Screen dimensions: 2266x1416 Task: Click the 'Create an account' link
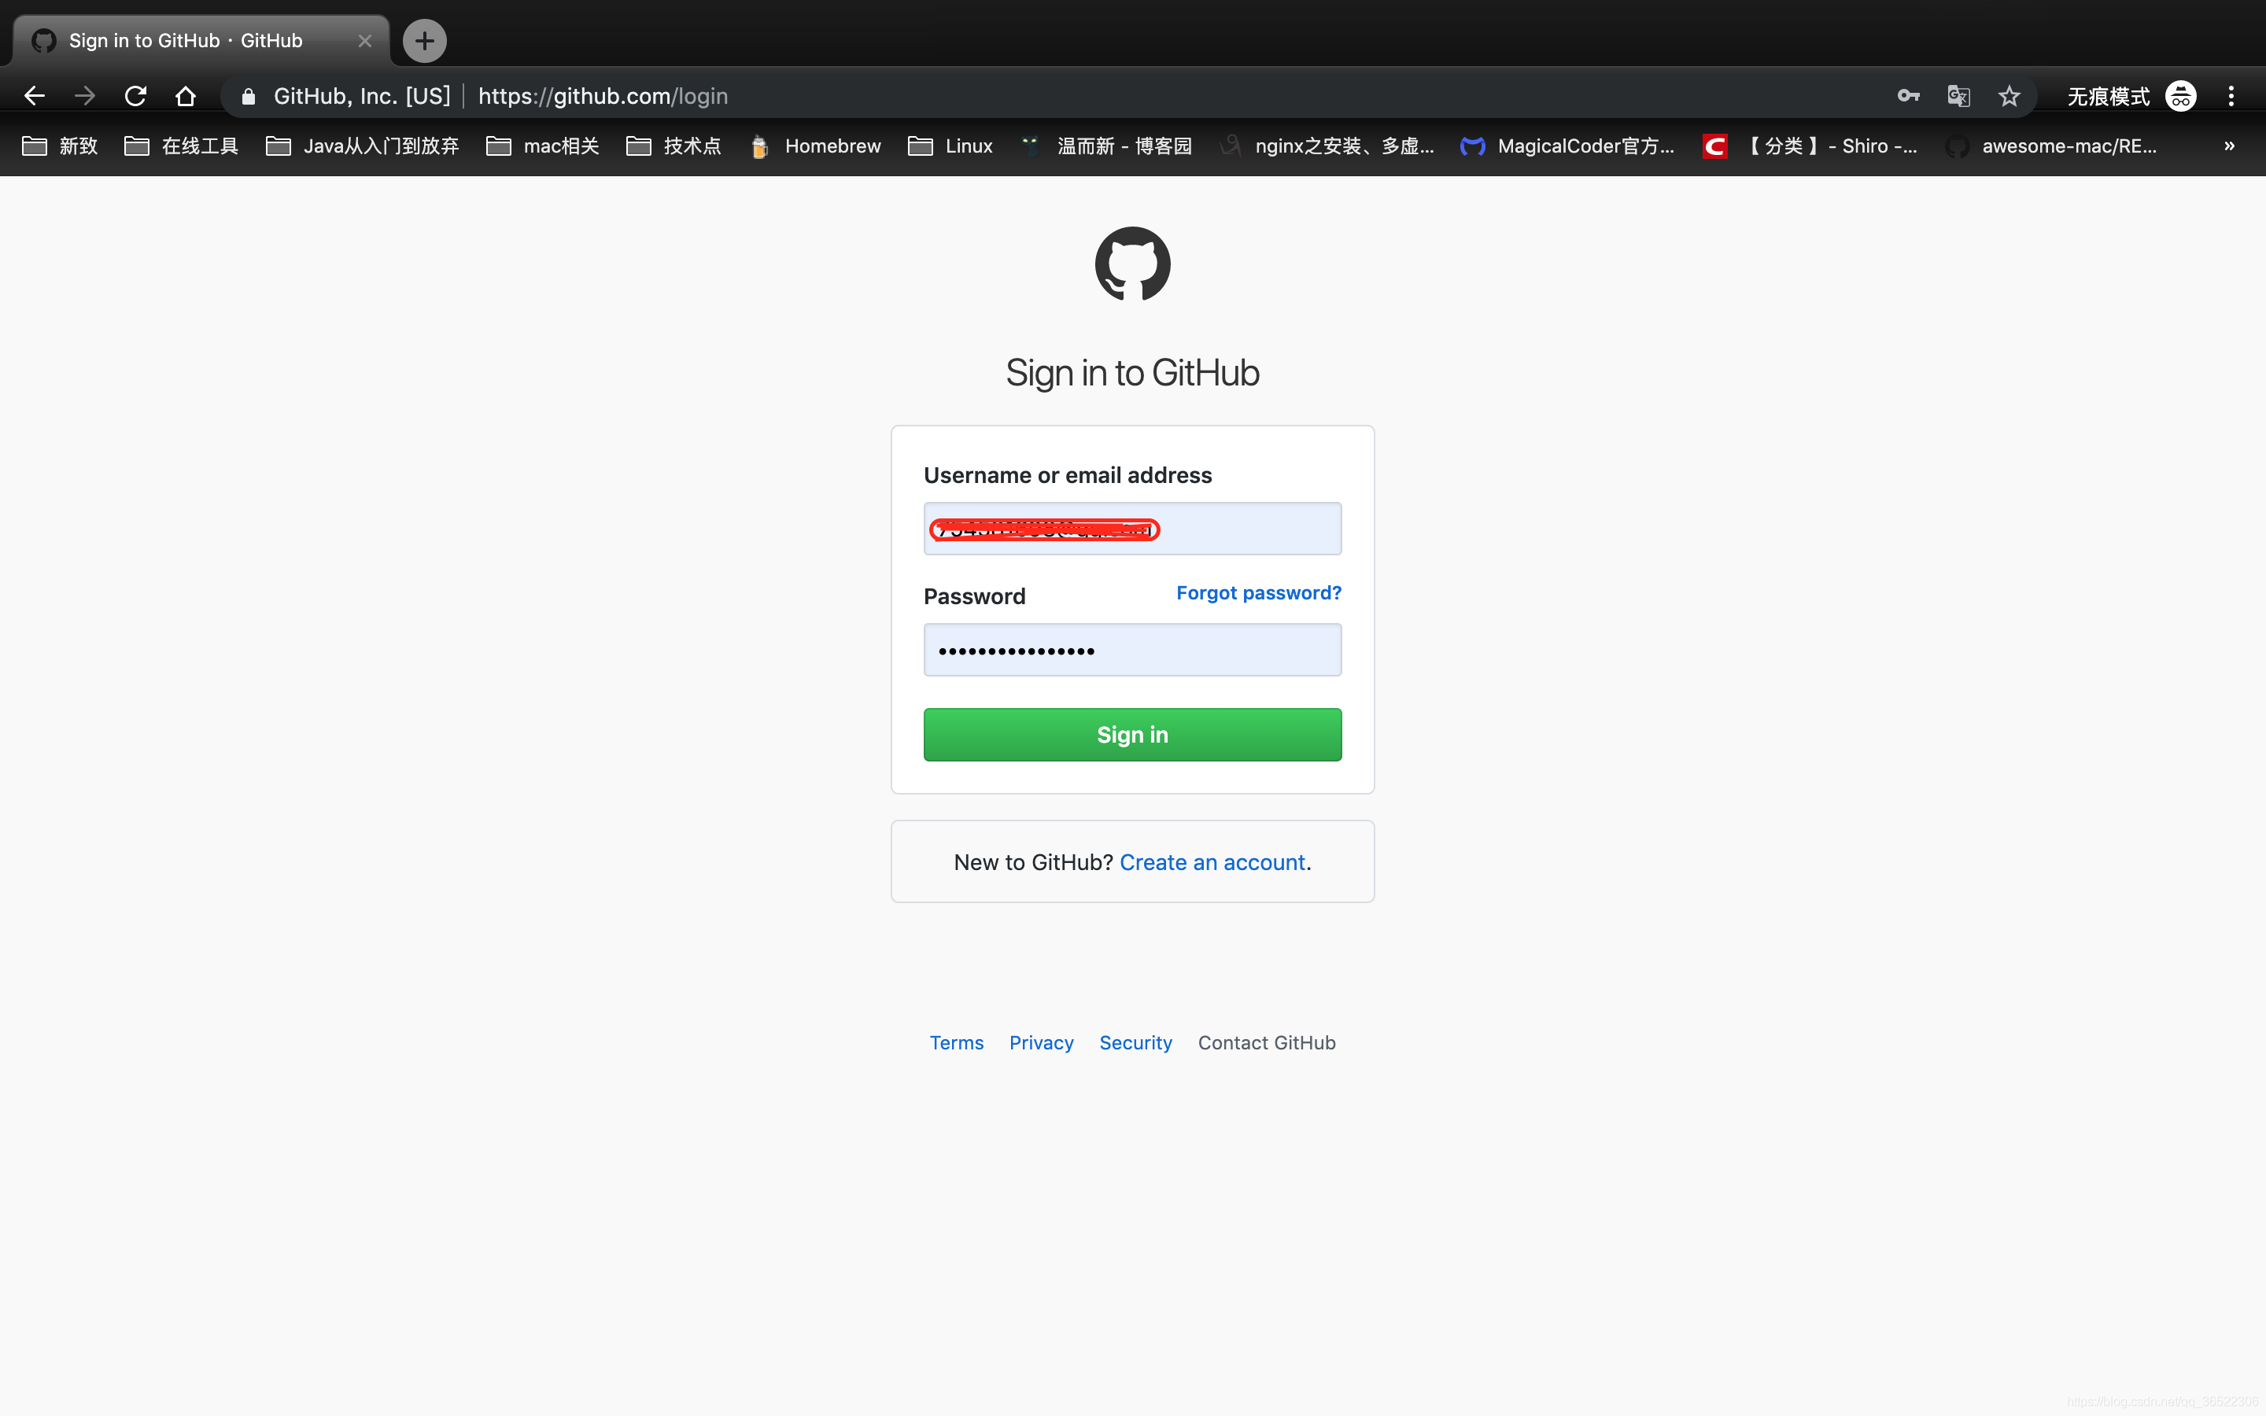1212,861
